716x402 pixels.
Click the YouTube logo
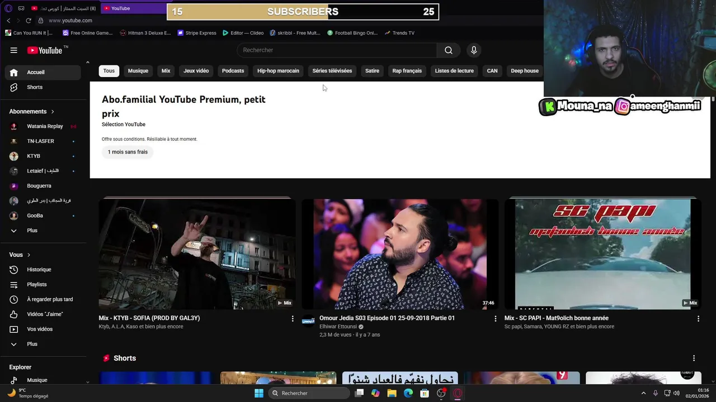point(45,50)
